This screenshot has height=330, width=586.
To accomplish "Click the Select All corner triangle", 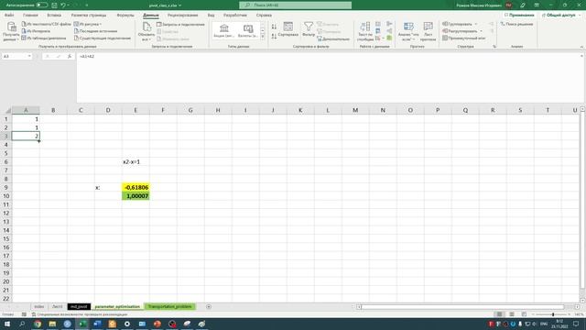I will 7,110.
